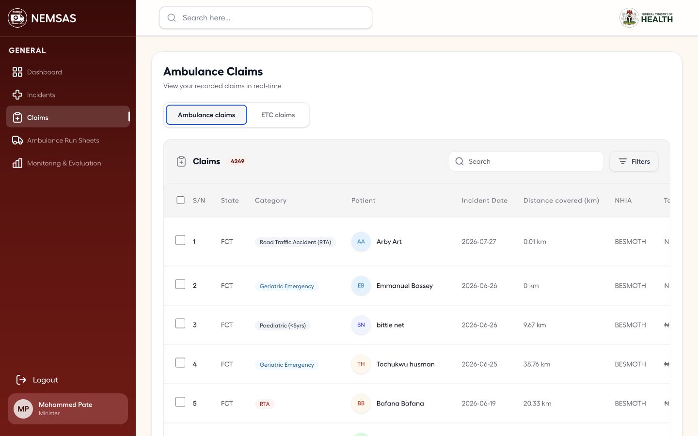Click the magnifier icon in claims search
This screenshot has width=698, height=436.
(x=460, y=161)
